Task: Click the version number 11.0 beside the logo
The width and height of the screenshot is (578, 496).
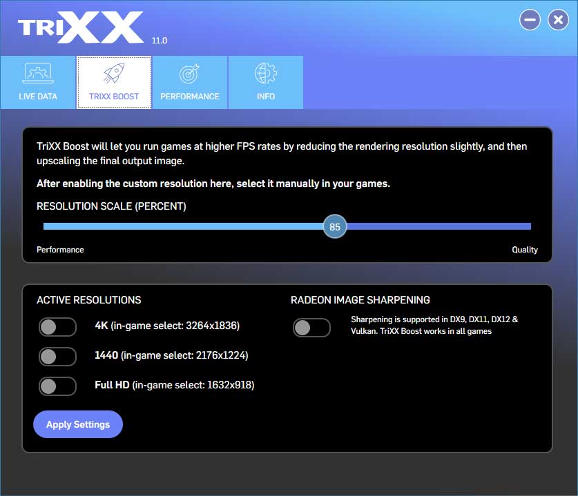Action: pyautogui.click(x=159, y=40)
